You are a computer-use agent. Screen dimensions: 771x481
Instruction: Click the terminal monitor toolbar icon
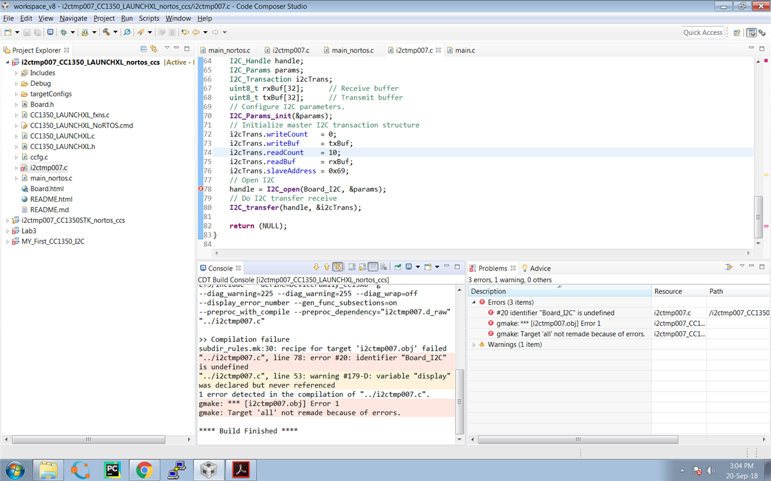pyautogui.click(x=50, y=33)
